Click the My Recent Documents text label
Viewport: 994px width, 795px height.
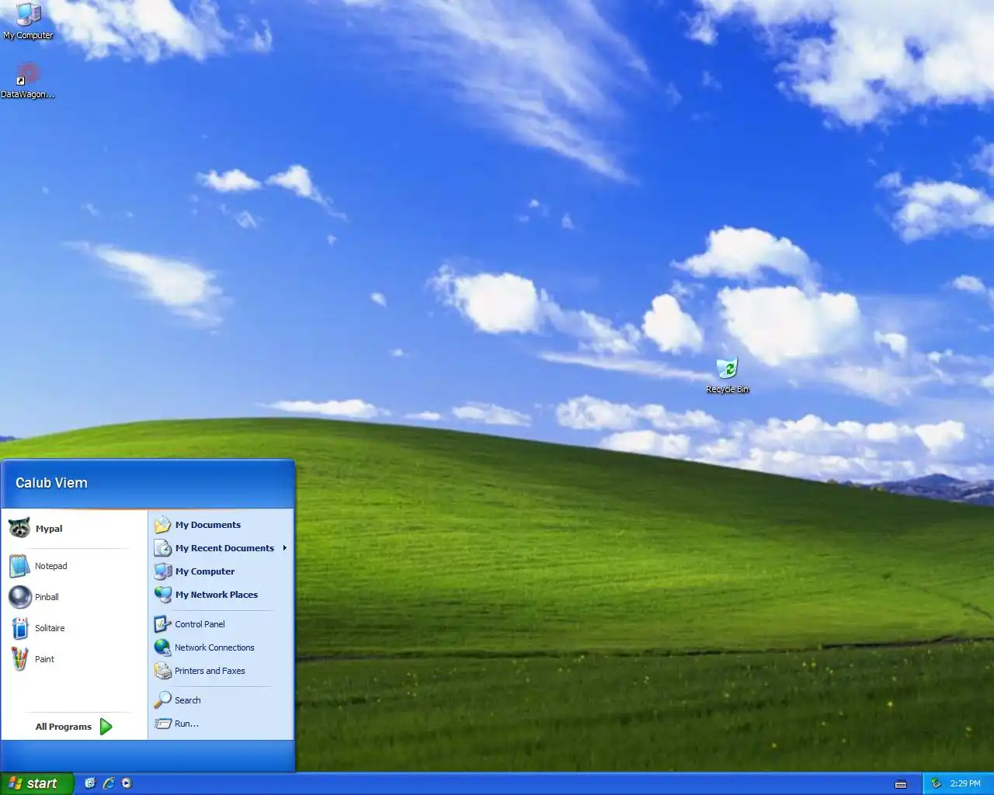tap(224, 548)
